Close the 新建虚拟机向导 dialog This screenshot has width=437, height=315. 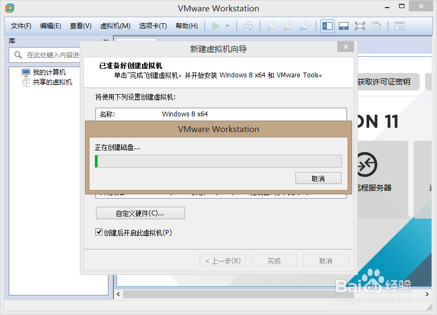[x=345, y=47]
